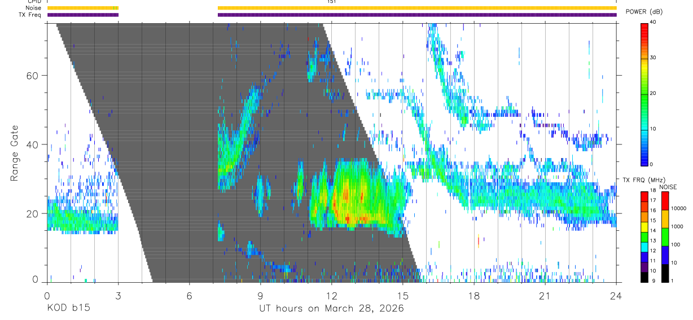Select the purple TX Freq strip above hours 0–3
The height and width of the screenshot is (320, 693).
pos(83,15)
